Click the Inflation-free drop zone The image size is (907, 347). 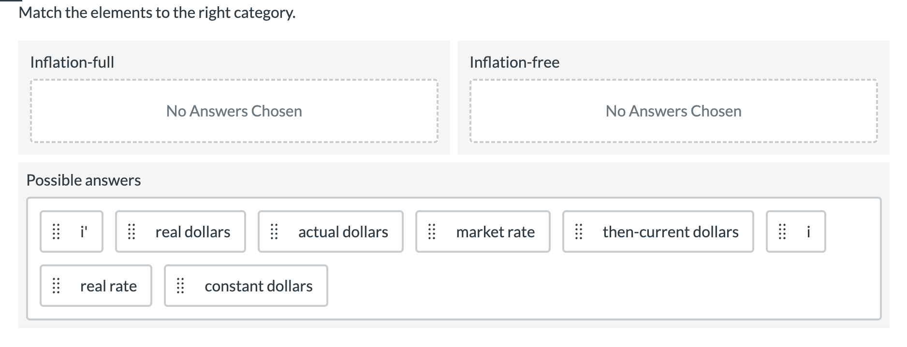tap(673, 111)
